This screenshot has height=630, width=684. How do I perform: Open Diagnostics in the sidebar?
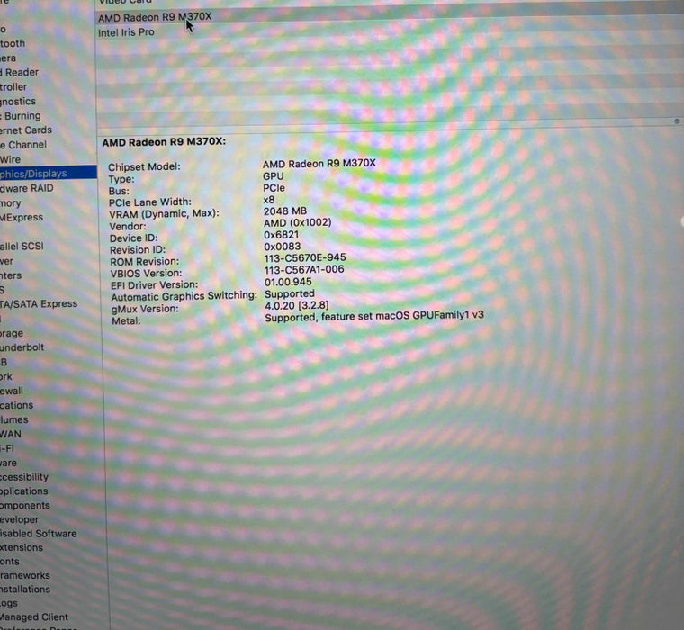tap(18, 102)
